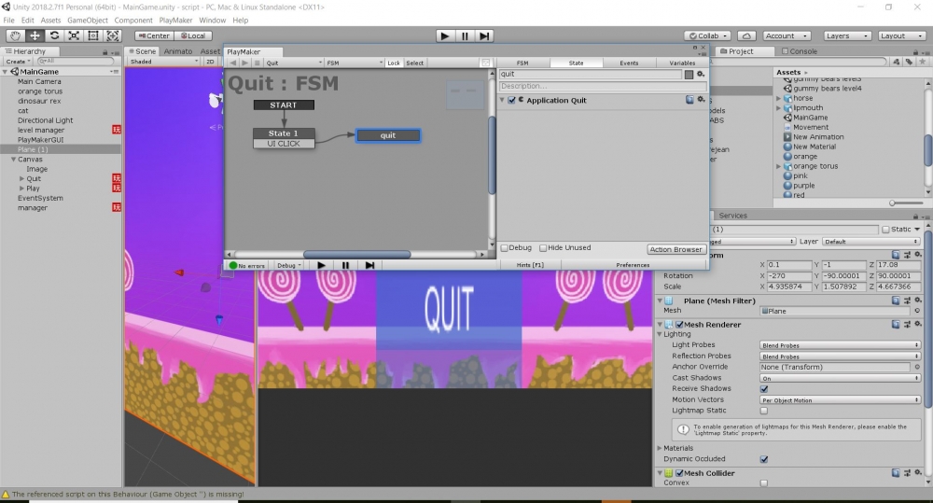Image resolution: width=933 pixels, height=503 pixels.
Task: Step the FSM in PlayMaker bottom bar
Action: click(369, 265)
